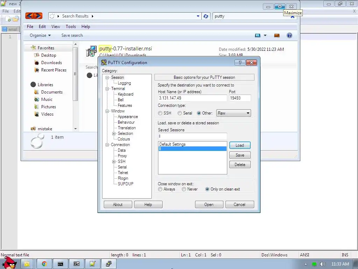Open the Organize dropdown
The height and width of the screenshot is (269, 358).
click(x=40, y=35)
